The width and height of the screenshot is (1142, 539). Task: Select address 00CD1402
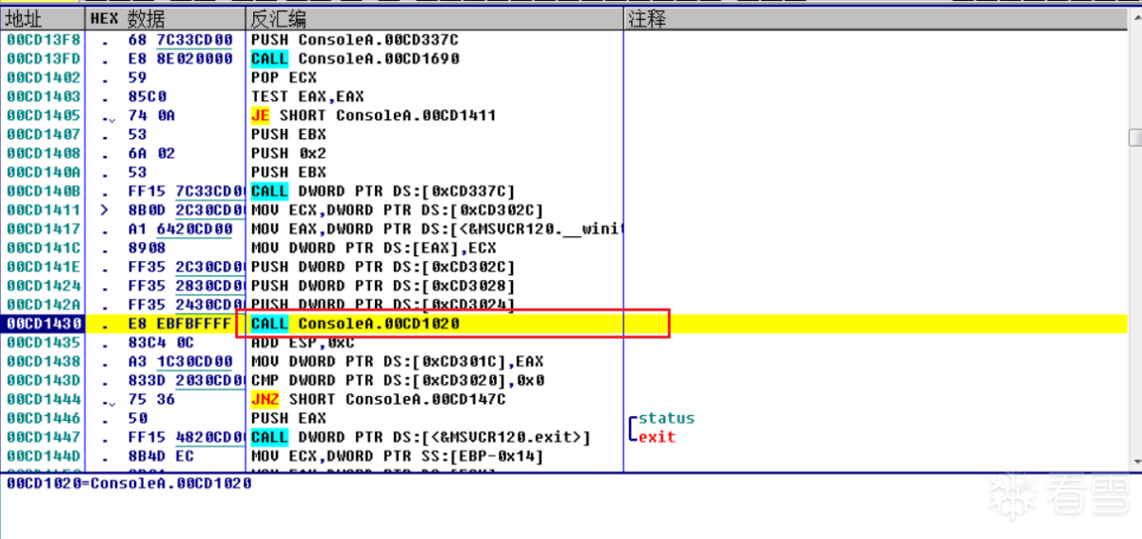coord(44,78)
